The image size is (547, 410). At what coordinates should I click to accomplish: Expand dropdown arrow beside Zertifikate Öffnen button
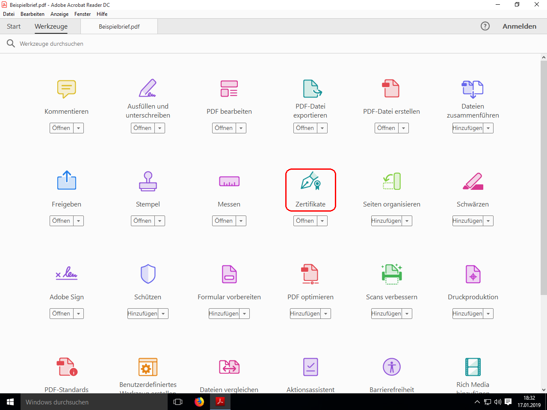(322, 221)
